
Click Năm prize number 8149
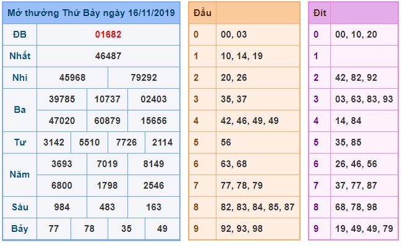154,164
